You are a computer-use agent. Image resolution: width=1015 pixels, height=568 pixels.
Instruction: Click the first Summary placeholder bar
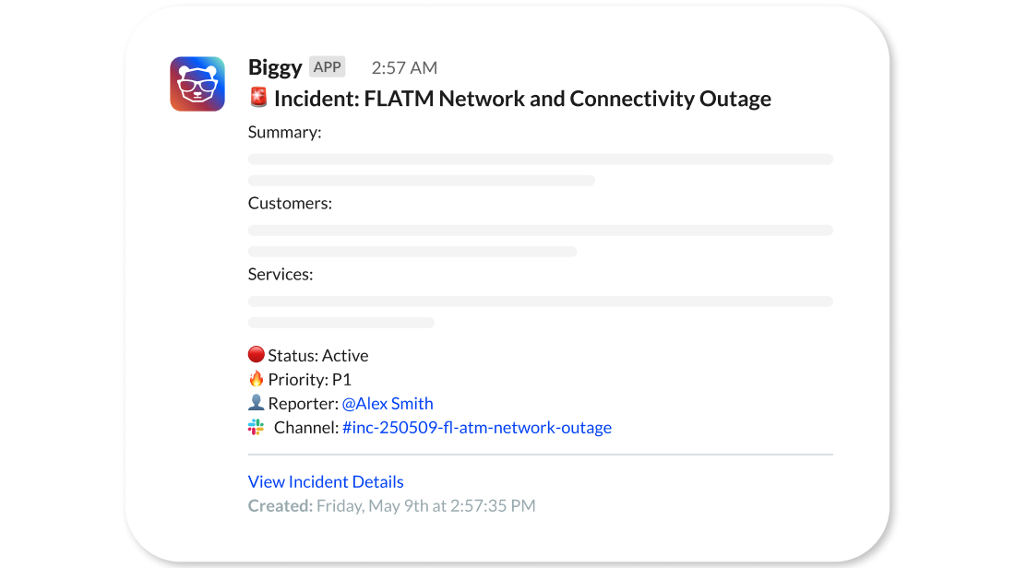540,158
